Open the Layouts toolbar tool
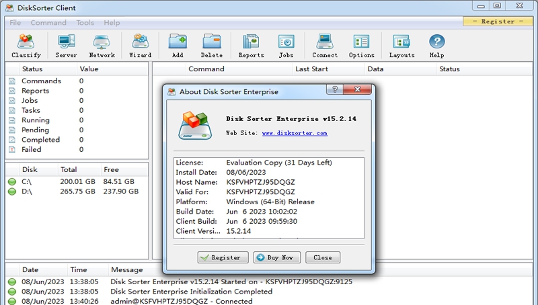538x305 pixels. [401, 46]
